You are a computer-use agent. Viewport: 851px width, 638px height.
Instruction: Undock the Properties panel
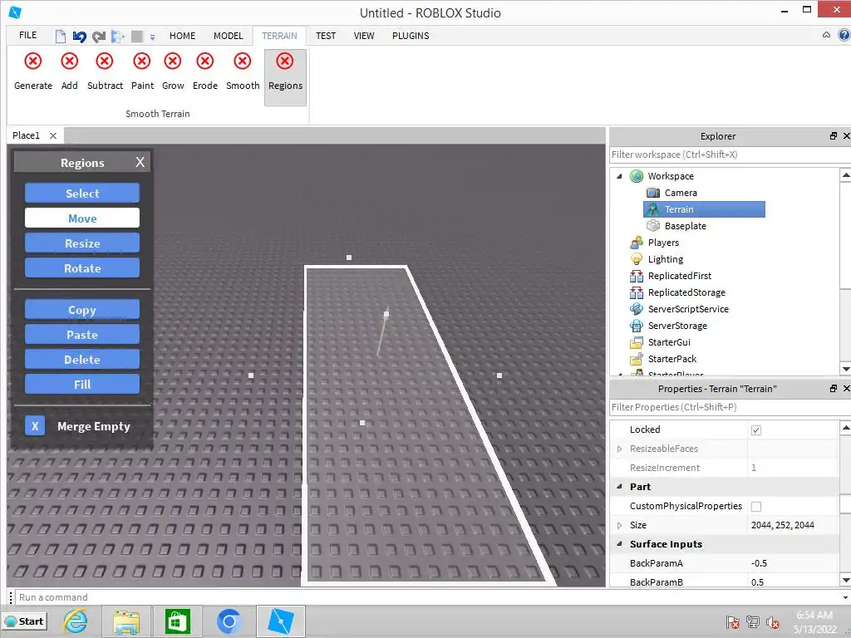click(833, 389)
